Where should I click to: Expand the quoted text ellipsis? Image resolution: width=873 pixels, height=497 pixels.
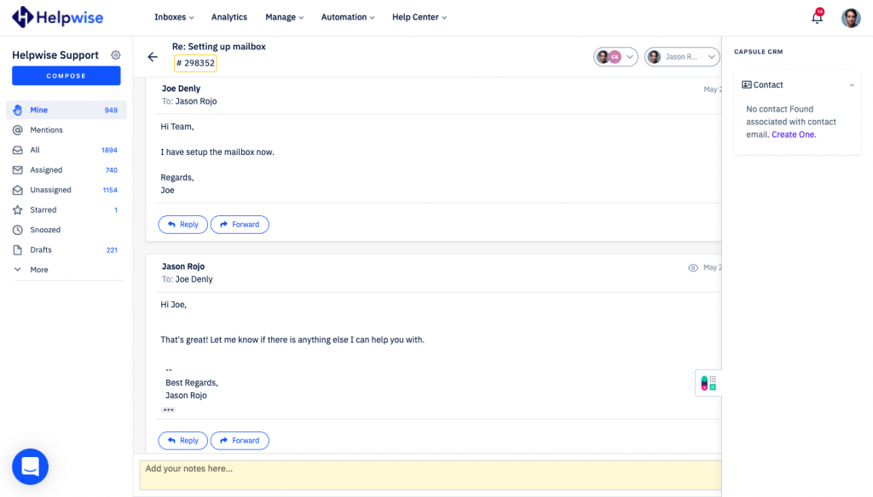tap(168, 410)
